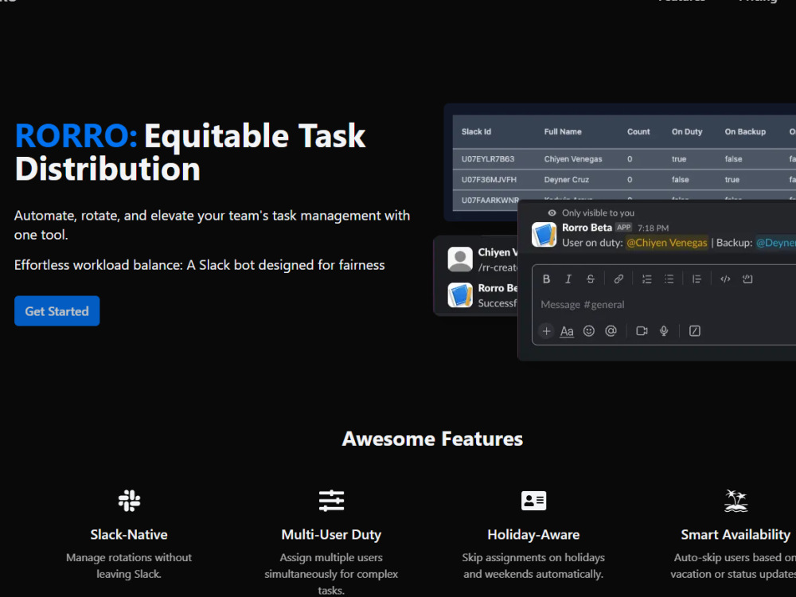Click the 'APP' badge next to Rorro Beta

[624, 228]
